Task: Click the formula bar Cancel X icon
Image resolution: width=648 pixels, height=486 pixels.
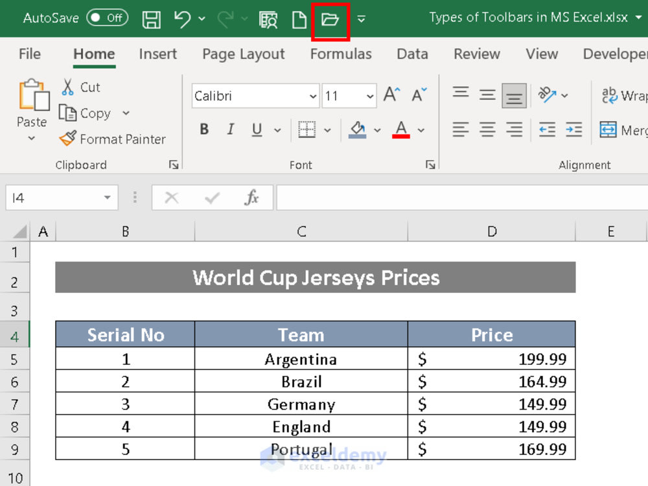Action: [x=172, y=198]
